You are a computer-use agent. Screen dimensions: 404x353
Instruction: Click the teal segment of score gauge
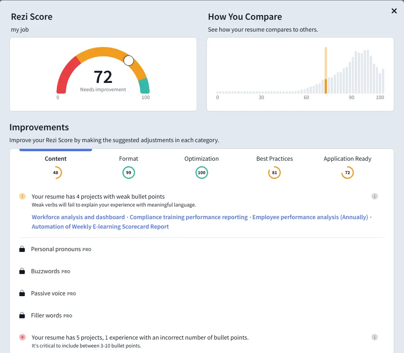click(145, 86)
